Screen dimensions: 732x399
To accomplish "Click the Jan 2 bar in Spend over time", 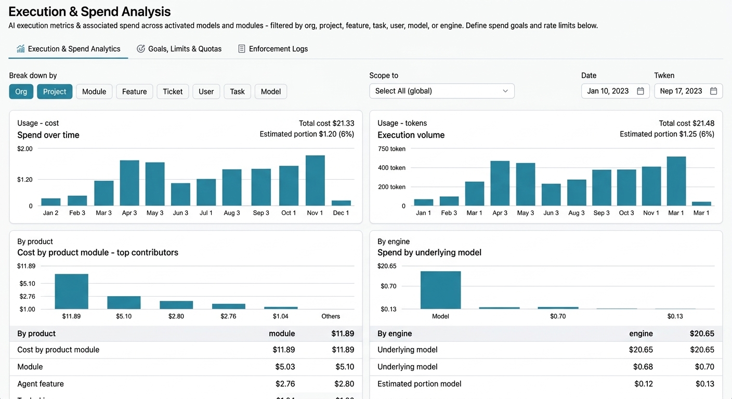I will point(51,202).
